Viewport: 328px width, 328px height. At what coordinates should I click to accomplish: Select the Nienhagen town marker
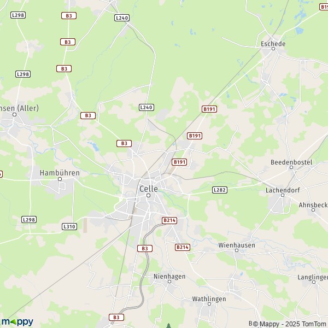point(169,282)
